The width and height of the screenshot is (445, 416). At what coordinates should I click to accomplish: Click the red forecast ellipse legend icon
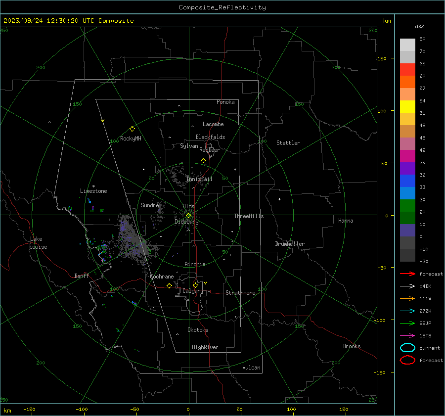pos(407,360)
